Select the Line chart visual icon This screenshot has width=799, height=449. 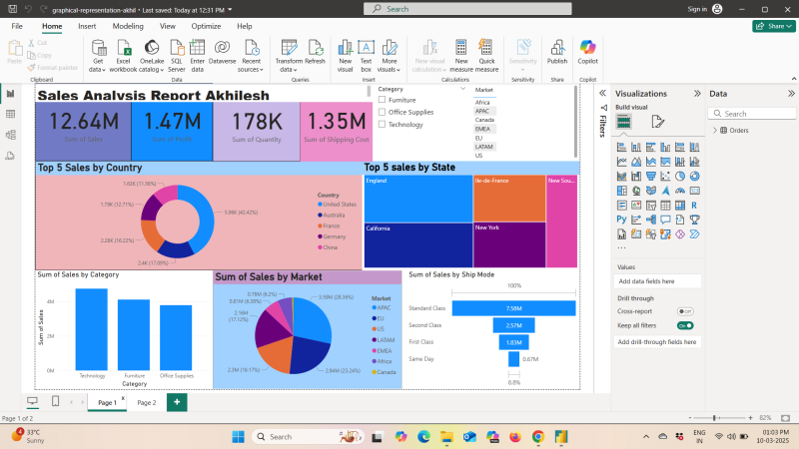click(621, 162)
